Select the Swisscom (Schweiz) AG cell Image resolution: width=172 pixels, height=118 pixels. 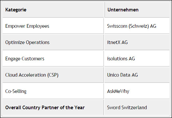coord(137,26)
